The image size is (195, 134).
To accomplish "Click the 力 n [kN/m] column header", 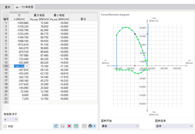I will click(x=19, y=17).
